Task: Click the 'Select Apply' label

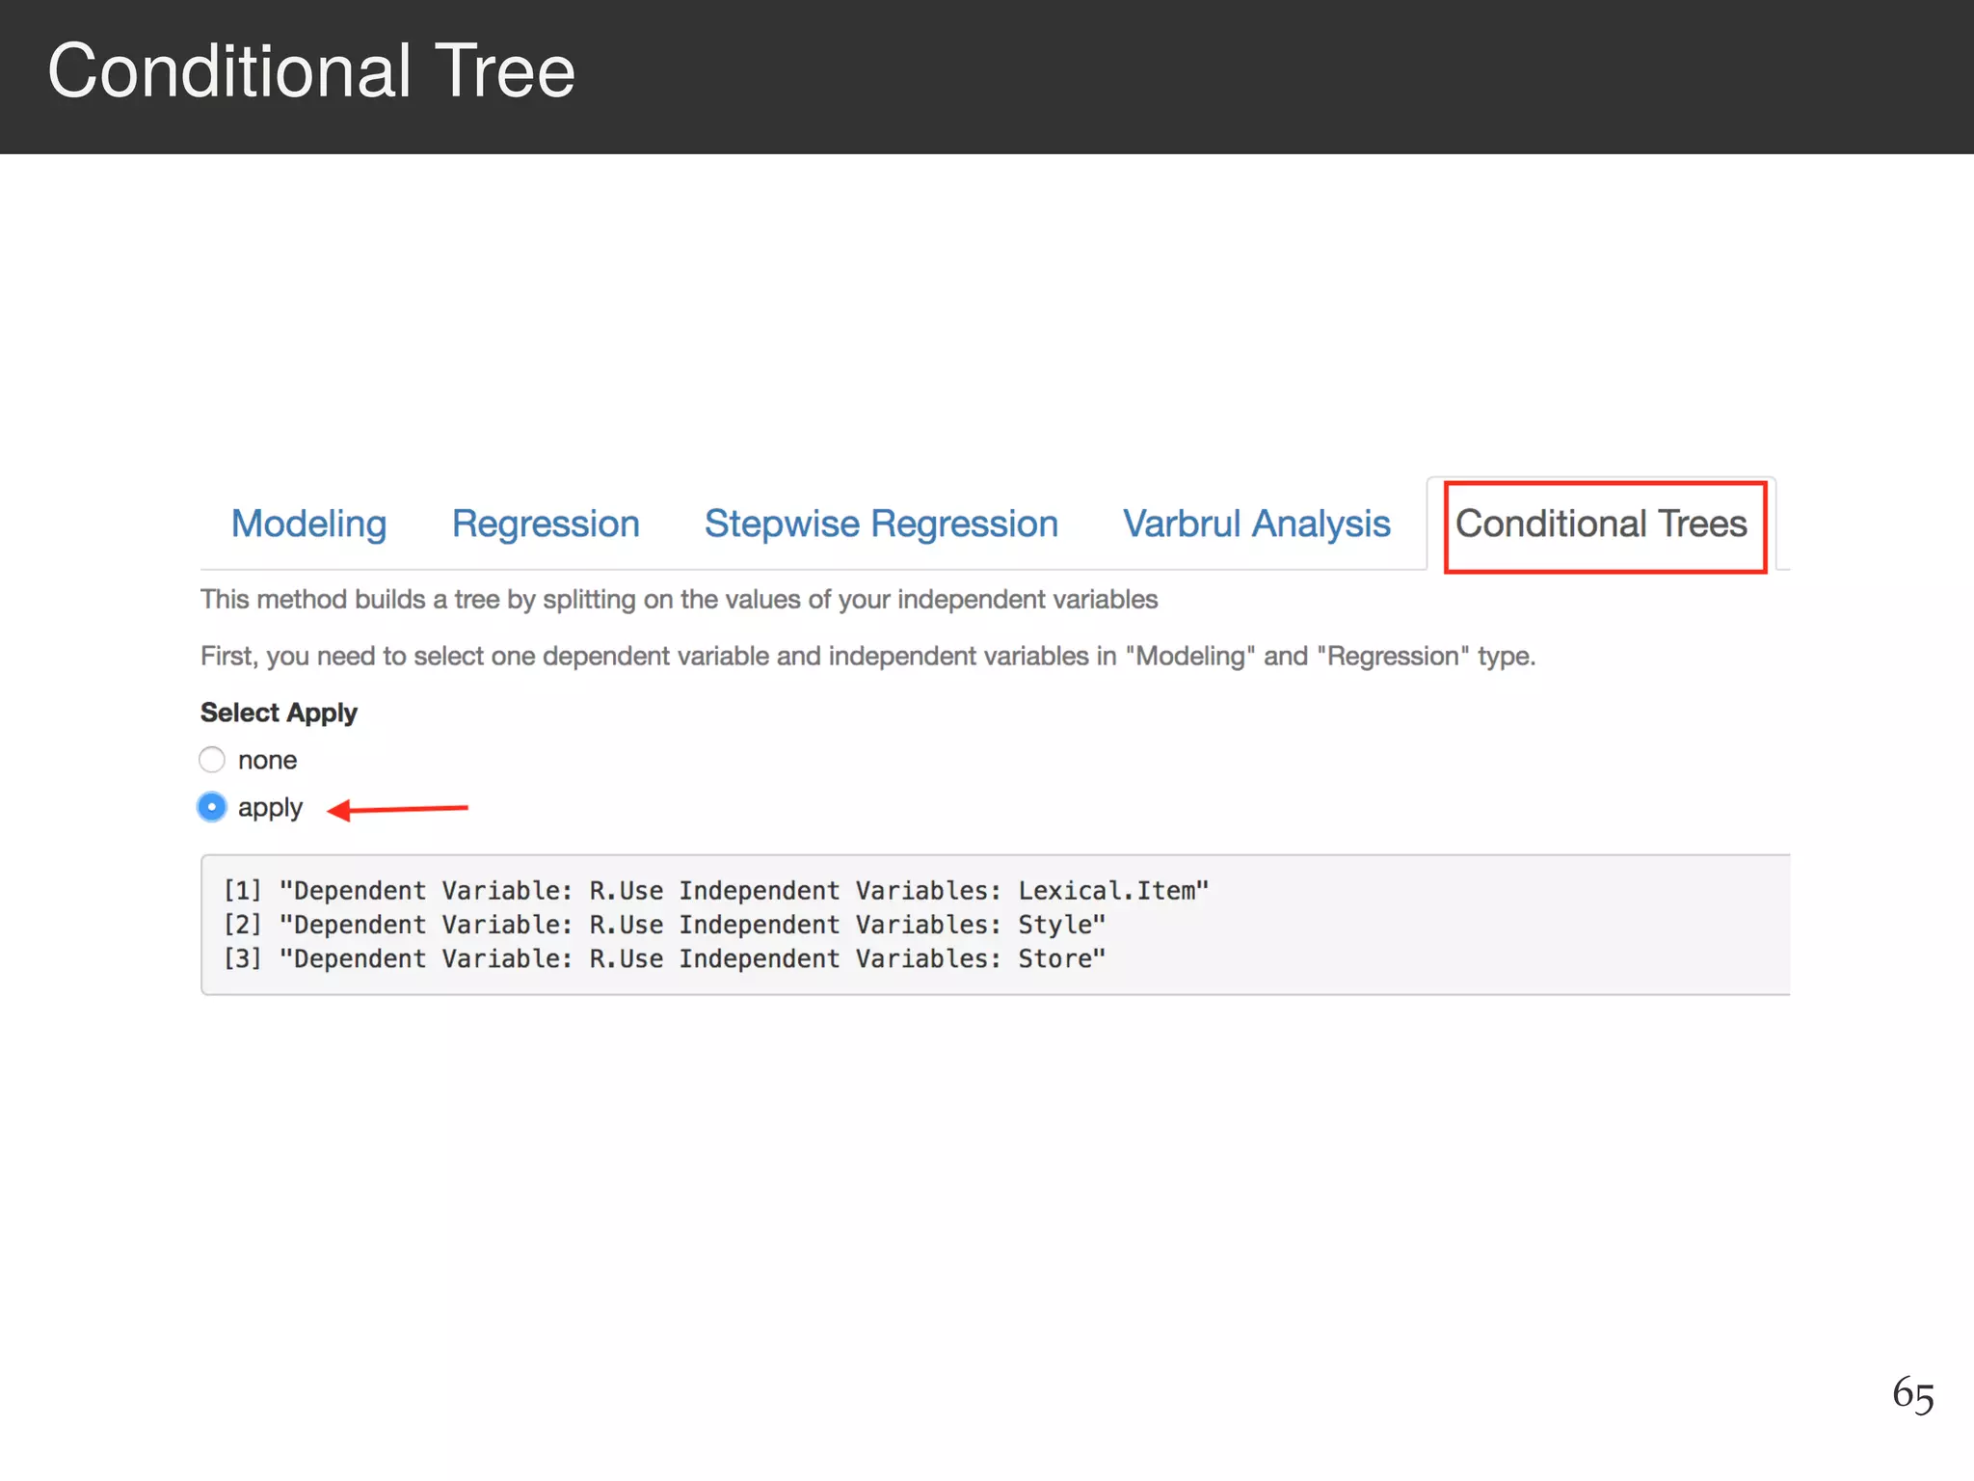Action: [279, 713]
